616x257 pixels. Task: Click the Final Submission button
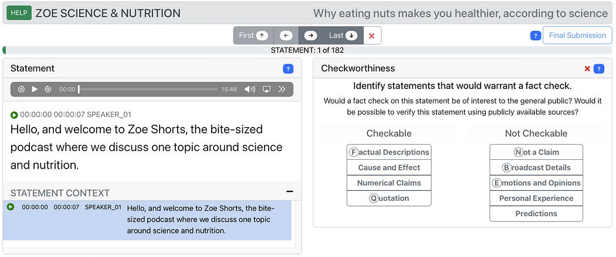pyautogui.click(x=577, y=35)
